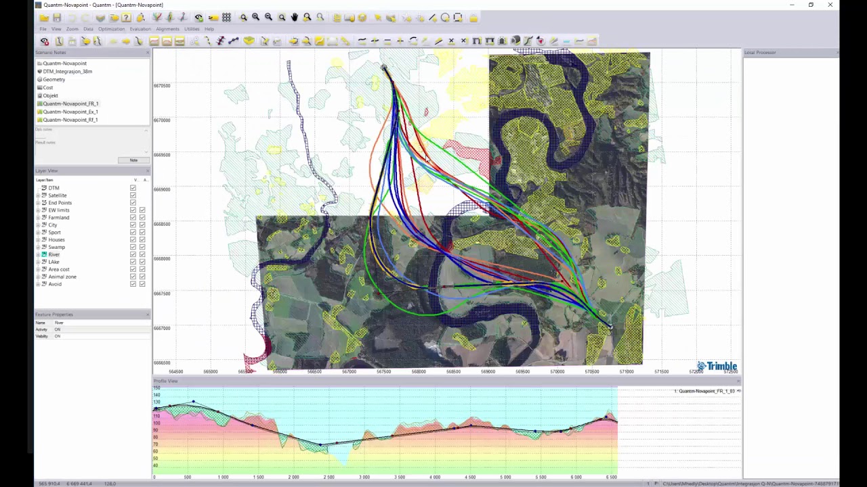Screen dimensions: 867x487
Task: Toggle Farmland active checkbox
Action: click(142, 218)
